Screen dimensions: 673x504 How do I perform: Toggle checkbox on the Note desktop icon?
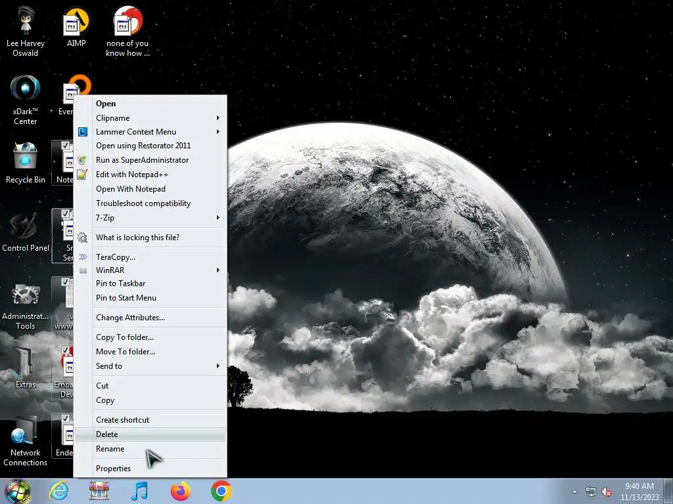[x=65, y=145]
